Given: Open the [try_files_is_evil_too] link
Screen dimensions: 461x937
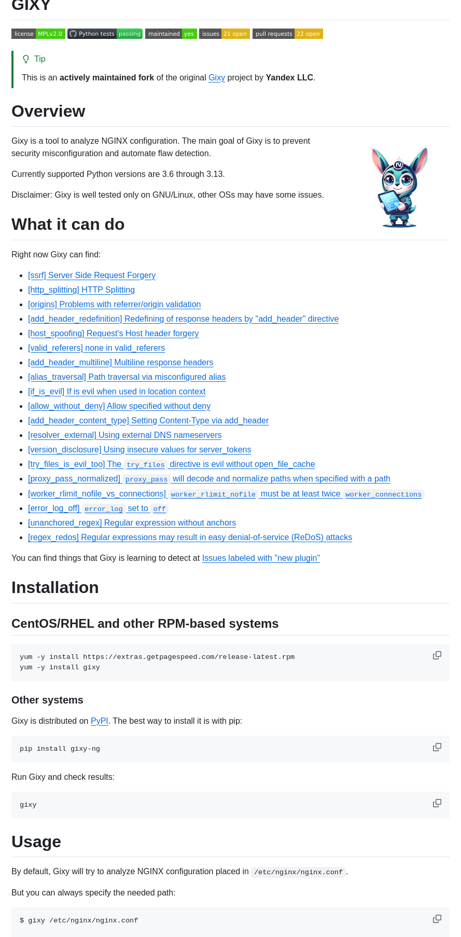Looking at the screenshot, I should pos(171,464).
